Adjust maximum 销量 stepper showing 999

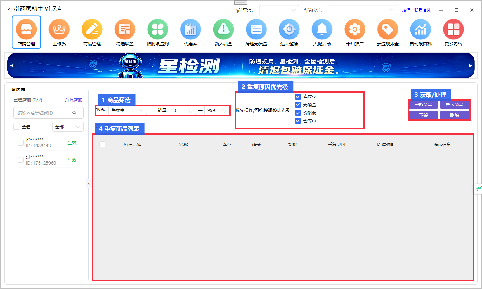click(224, 110)
